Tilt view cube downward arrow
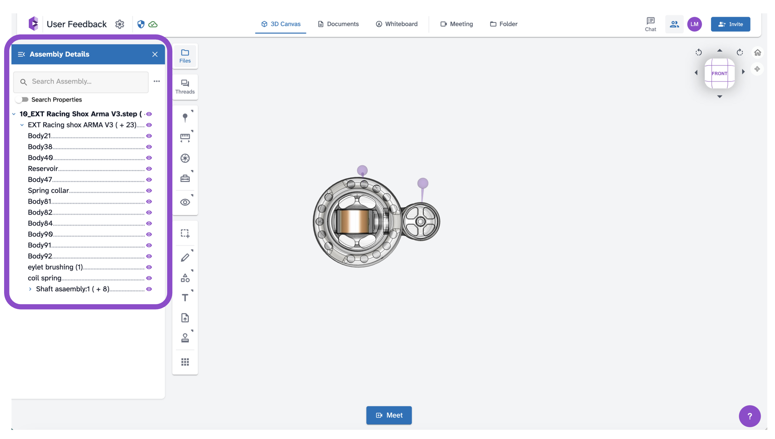The height and width of the screenshot is (439, 775). [x=719, y=97]
